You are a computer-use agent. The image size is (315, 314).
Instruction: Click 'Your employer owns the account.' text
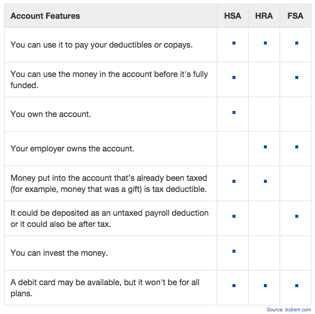pos(72,149)
